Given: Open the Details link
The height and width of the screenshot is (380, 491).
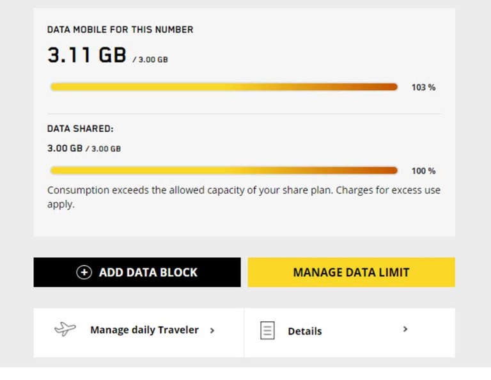Looking at the screenshot, I should pyautogui.click(x=304, y=331).
